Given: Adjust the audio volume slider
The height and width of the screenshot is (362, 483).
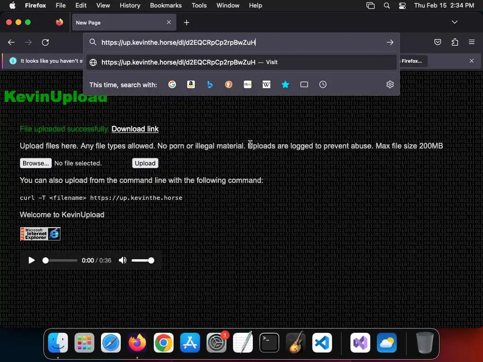Looking at the screenshot, I should click(142, 260).
